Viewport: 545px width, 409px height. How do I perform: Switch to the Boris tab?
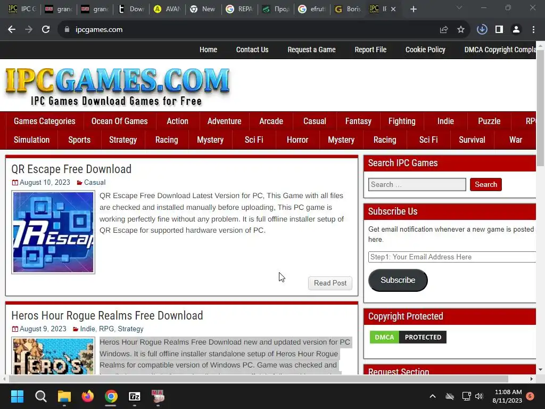point(348,9)
